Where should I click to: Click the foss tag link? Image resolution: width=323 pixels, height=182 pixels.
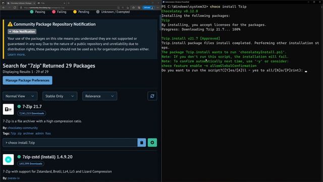[48, 133]
